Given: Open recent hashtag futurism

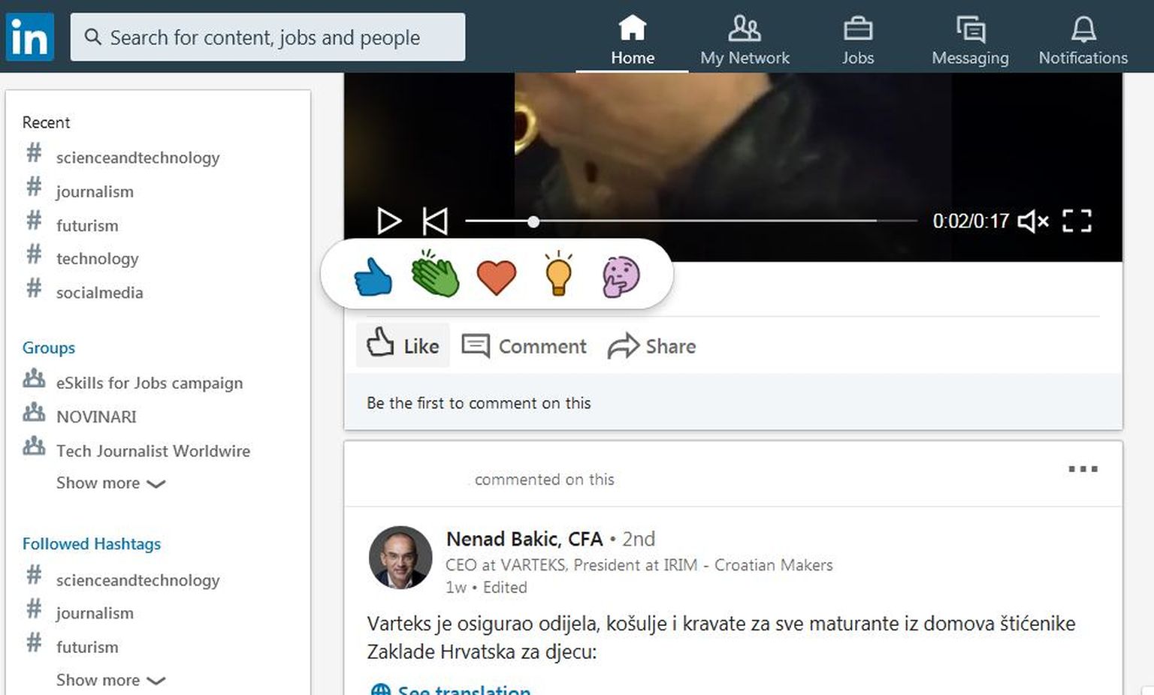Looking at the screenshot, I should (x=87, y=226).
